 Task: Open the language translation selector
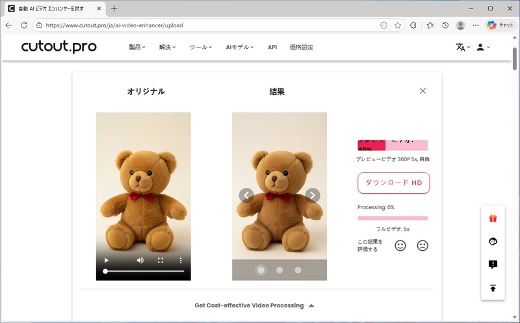pos(463,47)
